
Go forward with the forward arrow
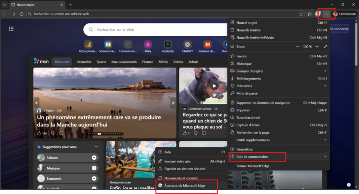(13, 14)
